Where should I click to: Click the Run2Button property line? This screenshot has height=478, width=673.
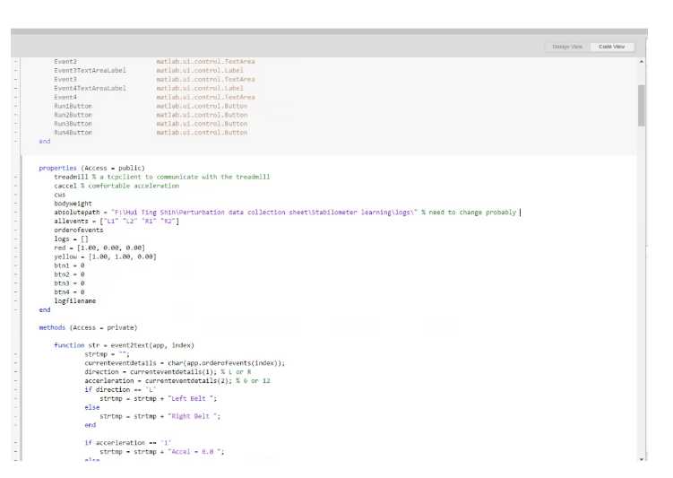point(151,115)
